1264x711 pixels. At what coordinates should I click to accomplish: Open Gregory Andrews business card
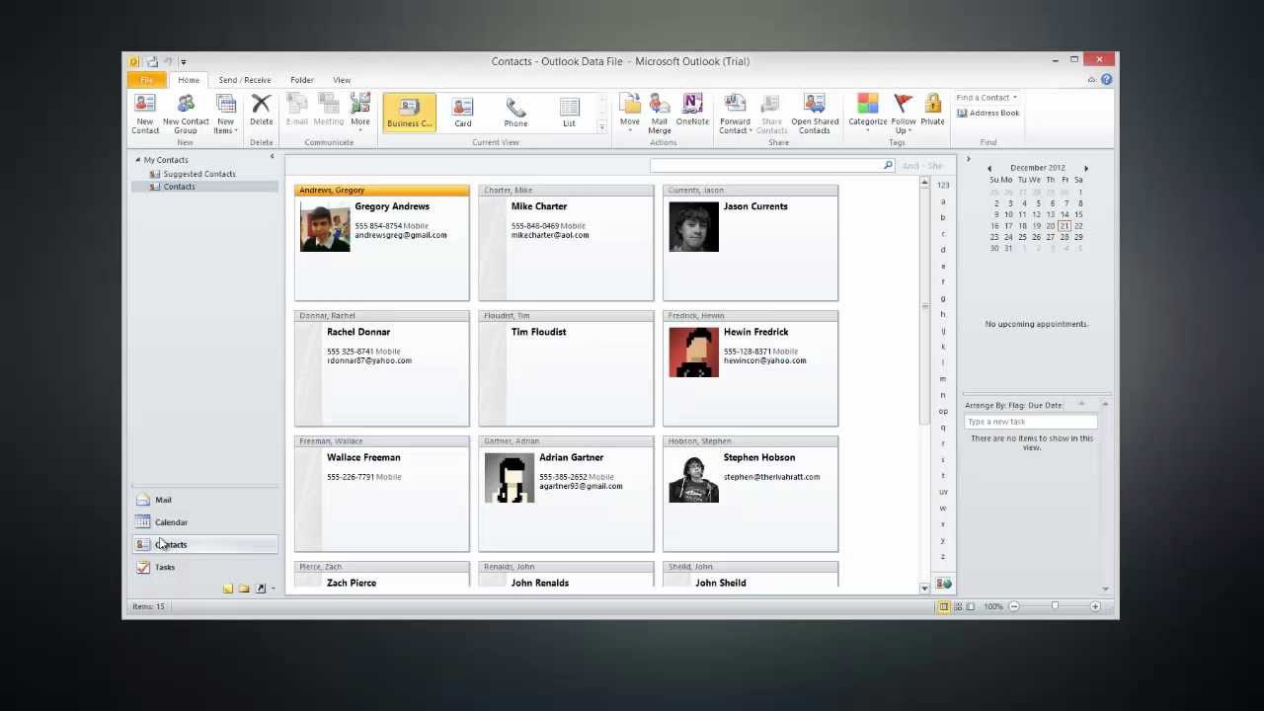tap(382, 242)
